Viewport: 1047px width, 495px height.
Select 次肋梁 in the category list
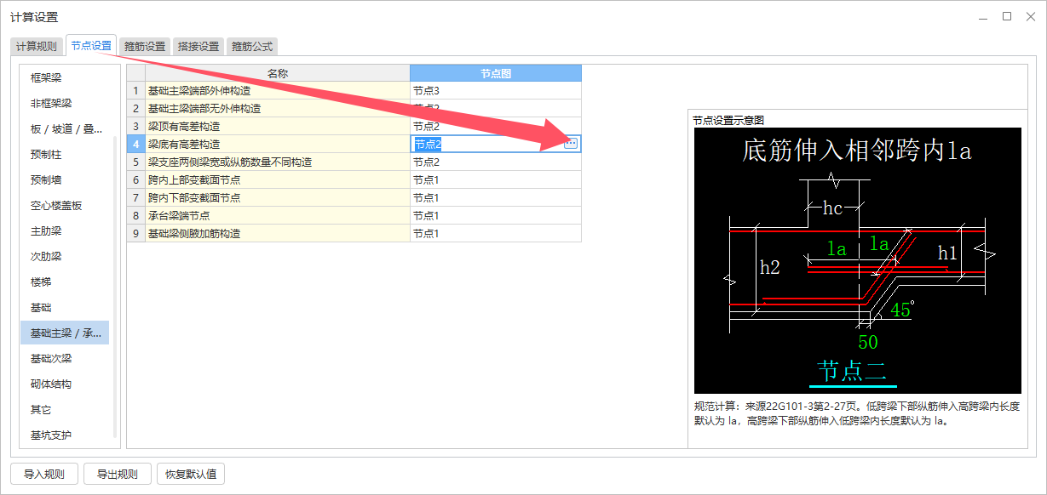[65, 256]
